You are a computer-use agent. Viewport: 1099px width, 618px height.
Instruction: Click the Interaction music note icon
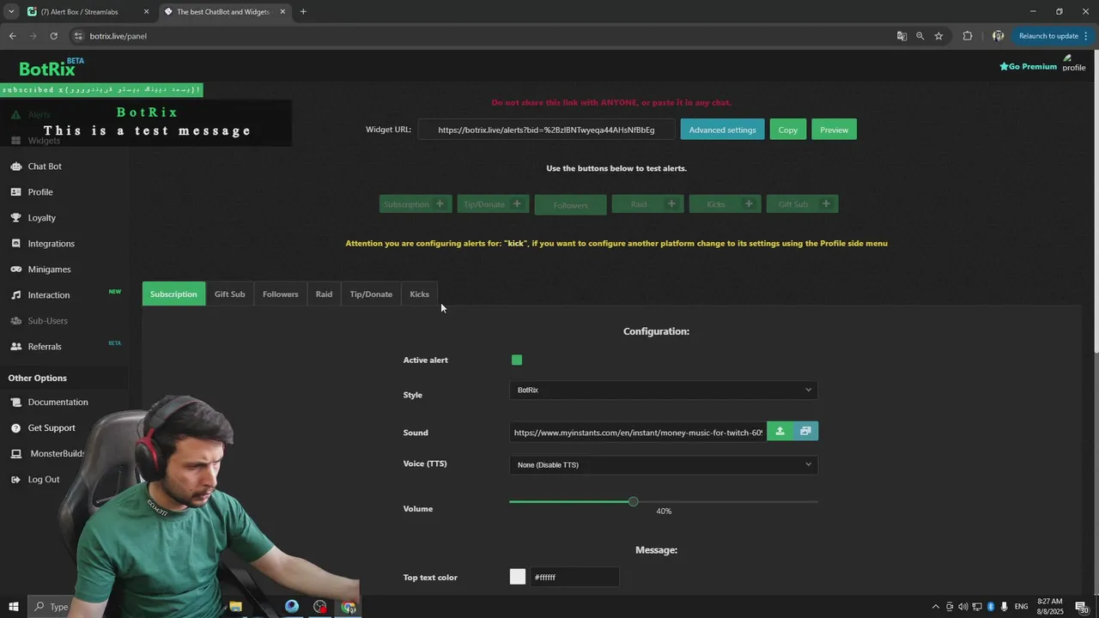(15, 295)
